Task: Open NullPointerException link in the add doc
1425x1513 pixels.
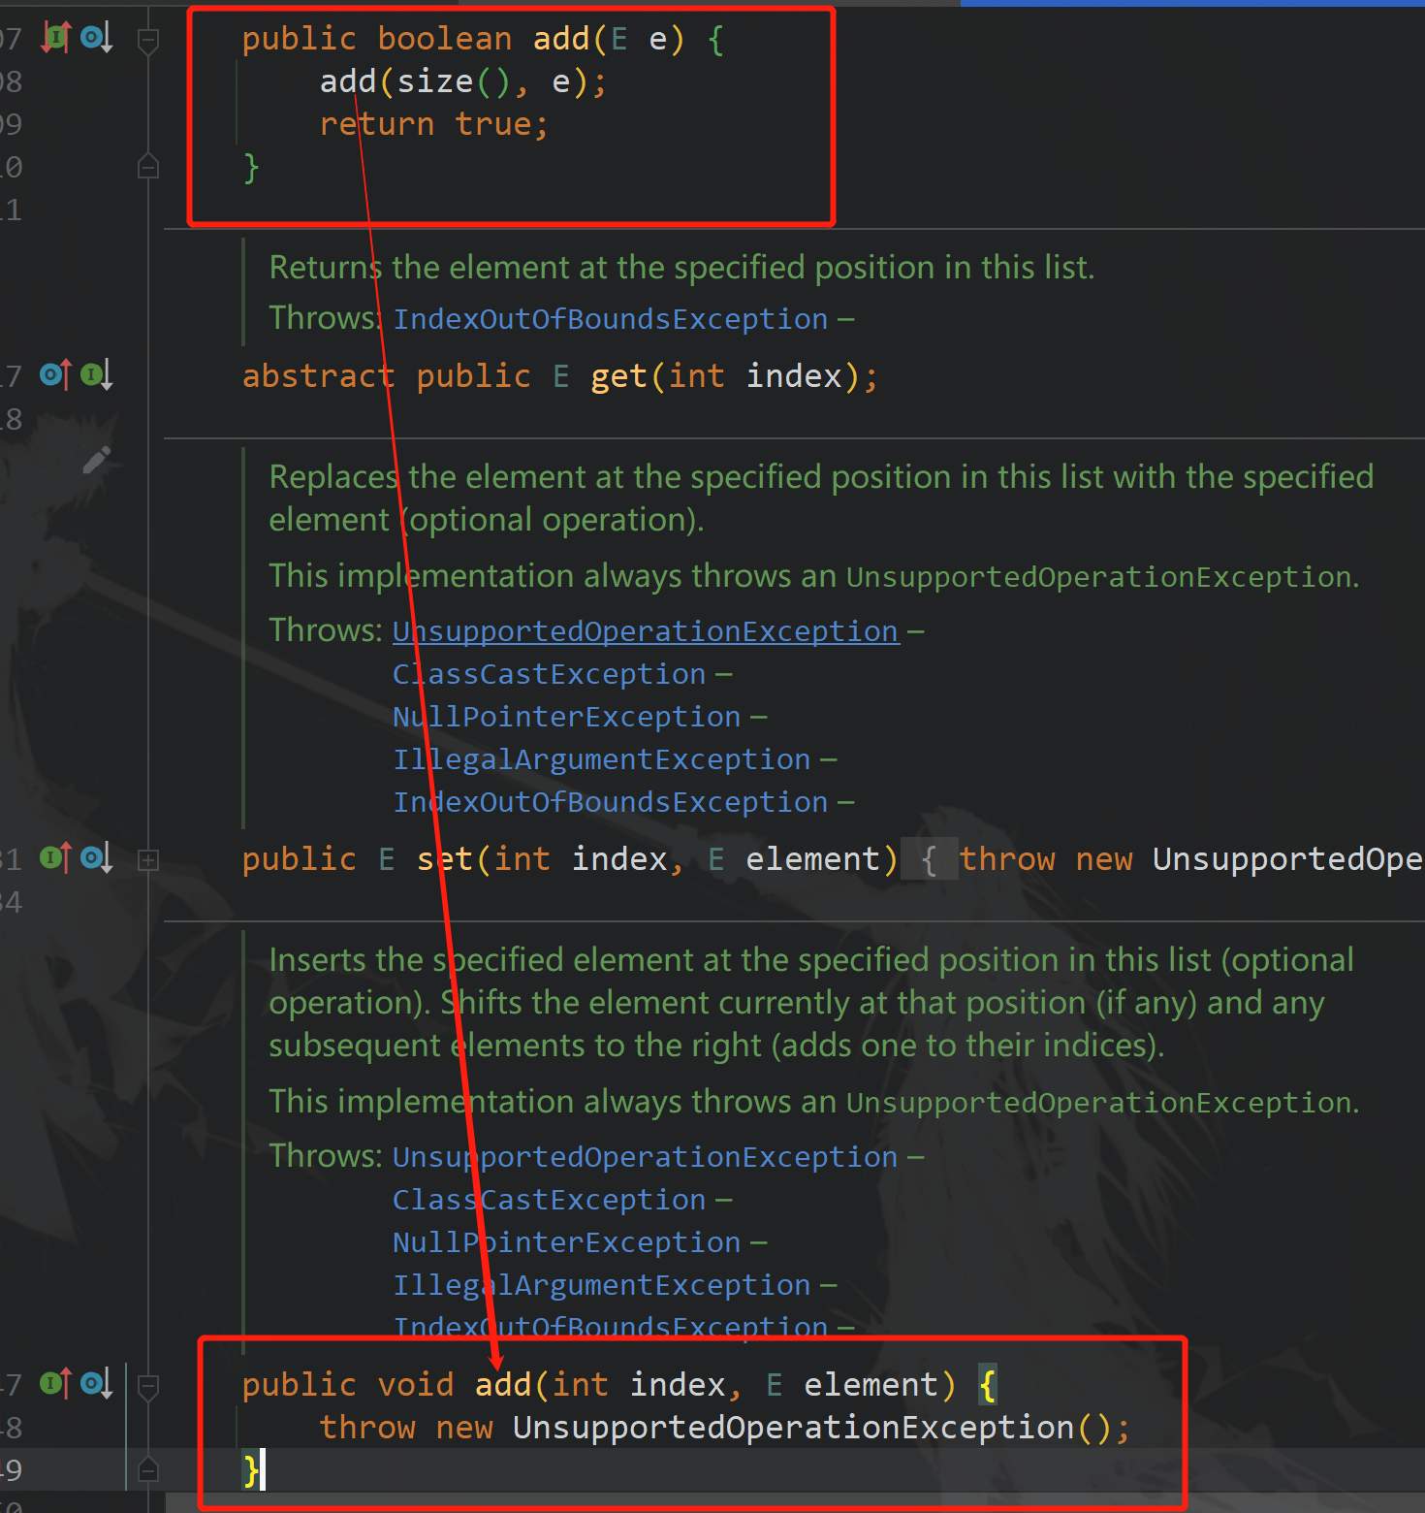Action: tap(567, 1242)
